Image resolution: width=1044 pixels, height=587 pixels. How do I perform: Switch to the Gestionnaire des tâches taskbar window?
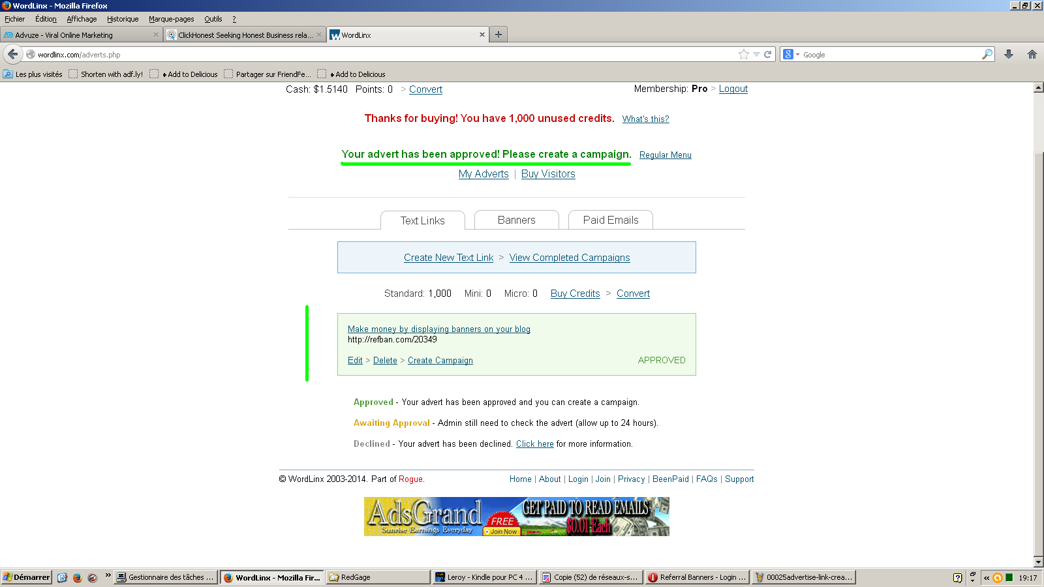click(166, 577)
